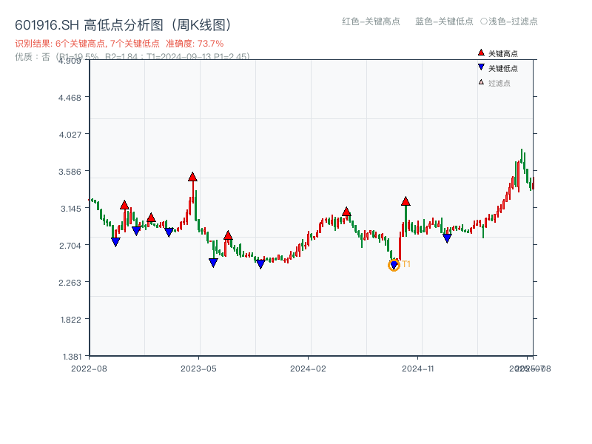
Task: Click the 3.145 price axis label
Action: click(70, 209)
